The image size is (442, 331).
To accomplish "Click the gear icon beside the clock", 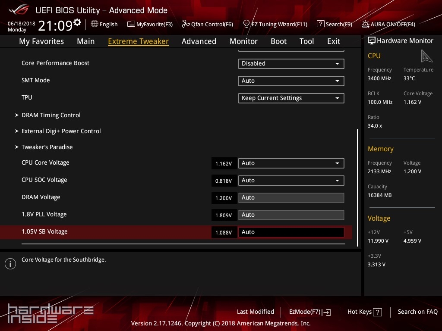I will pos(77,22).
